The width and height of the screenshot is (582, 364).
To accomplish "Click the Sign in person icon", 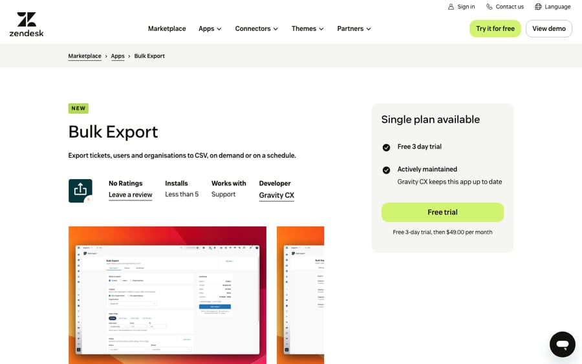I will (451, 6).
